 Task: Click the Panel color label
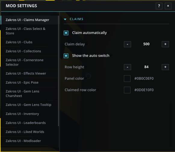point(74,79)
